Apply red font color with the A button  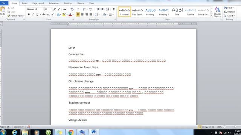point(70,15)
